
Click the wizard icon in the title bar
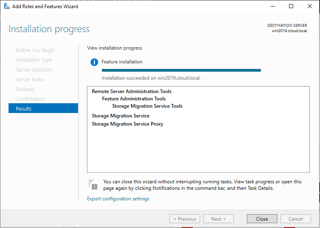click(x=7, y=6)
